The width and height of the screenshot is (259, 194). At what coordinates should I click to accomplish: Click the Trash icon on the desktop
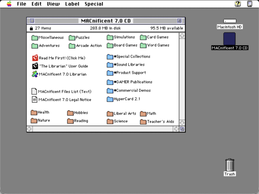pos(229,165)
